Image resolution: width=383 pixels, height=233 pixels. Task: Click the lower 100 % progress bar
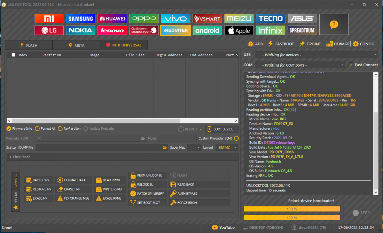pyautogui.click(x=292, y=218)
